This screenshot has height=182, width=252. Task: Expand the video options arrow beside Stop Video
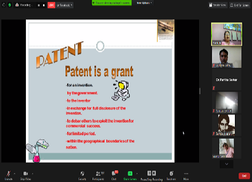(x=33, y=174)
